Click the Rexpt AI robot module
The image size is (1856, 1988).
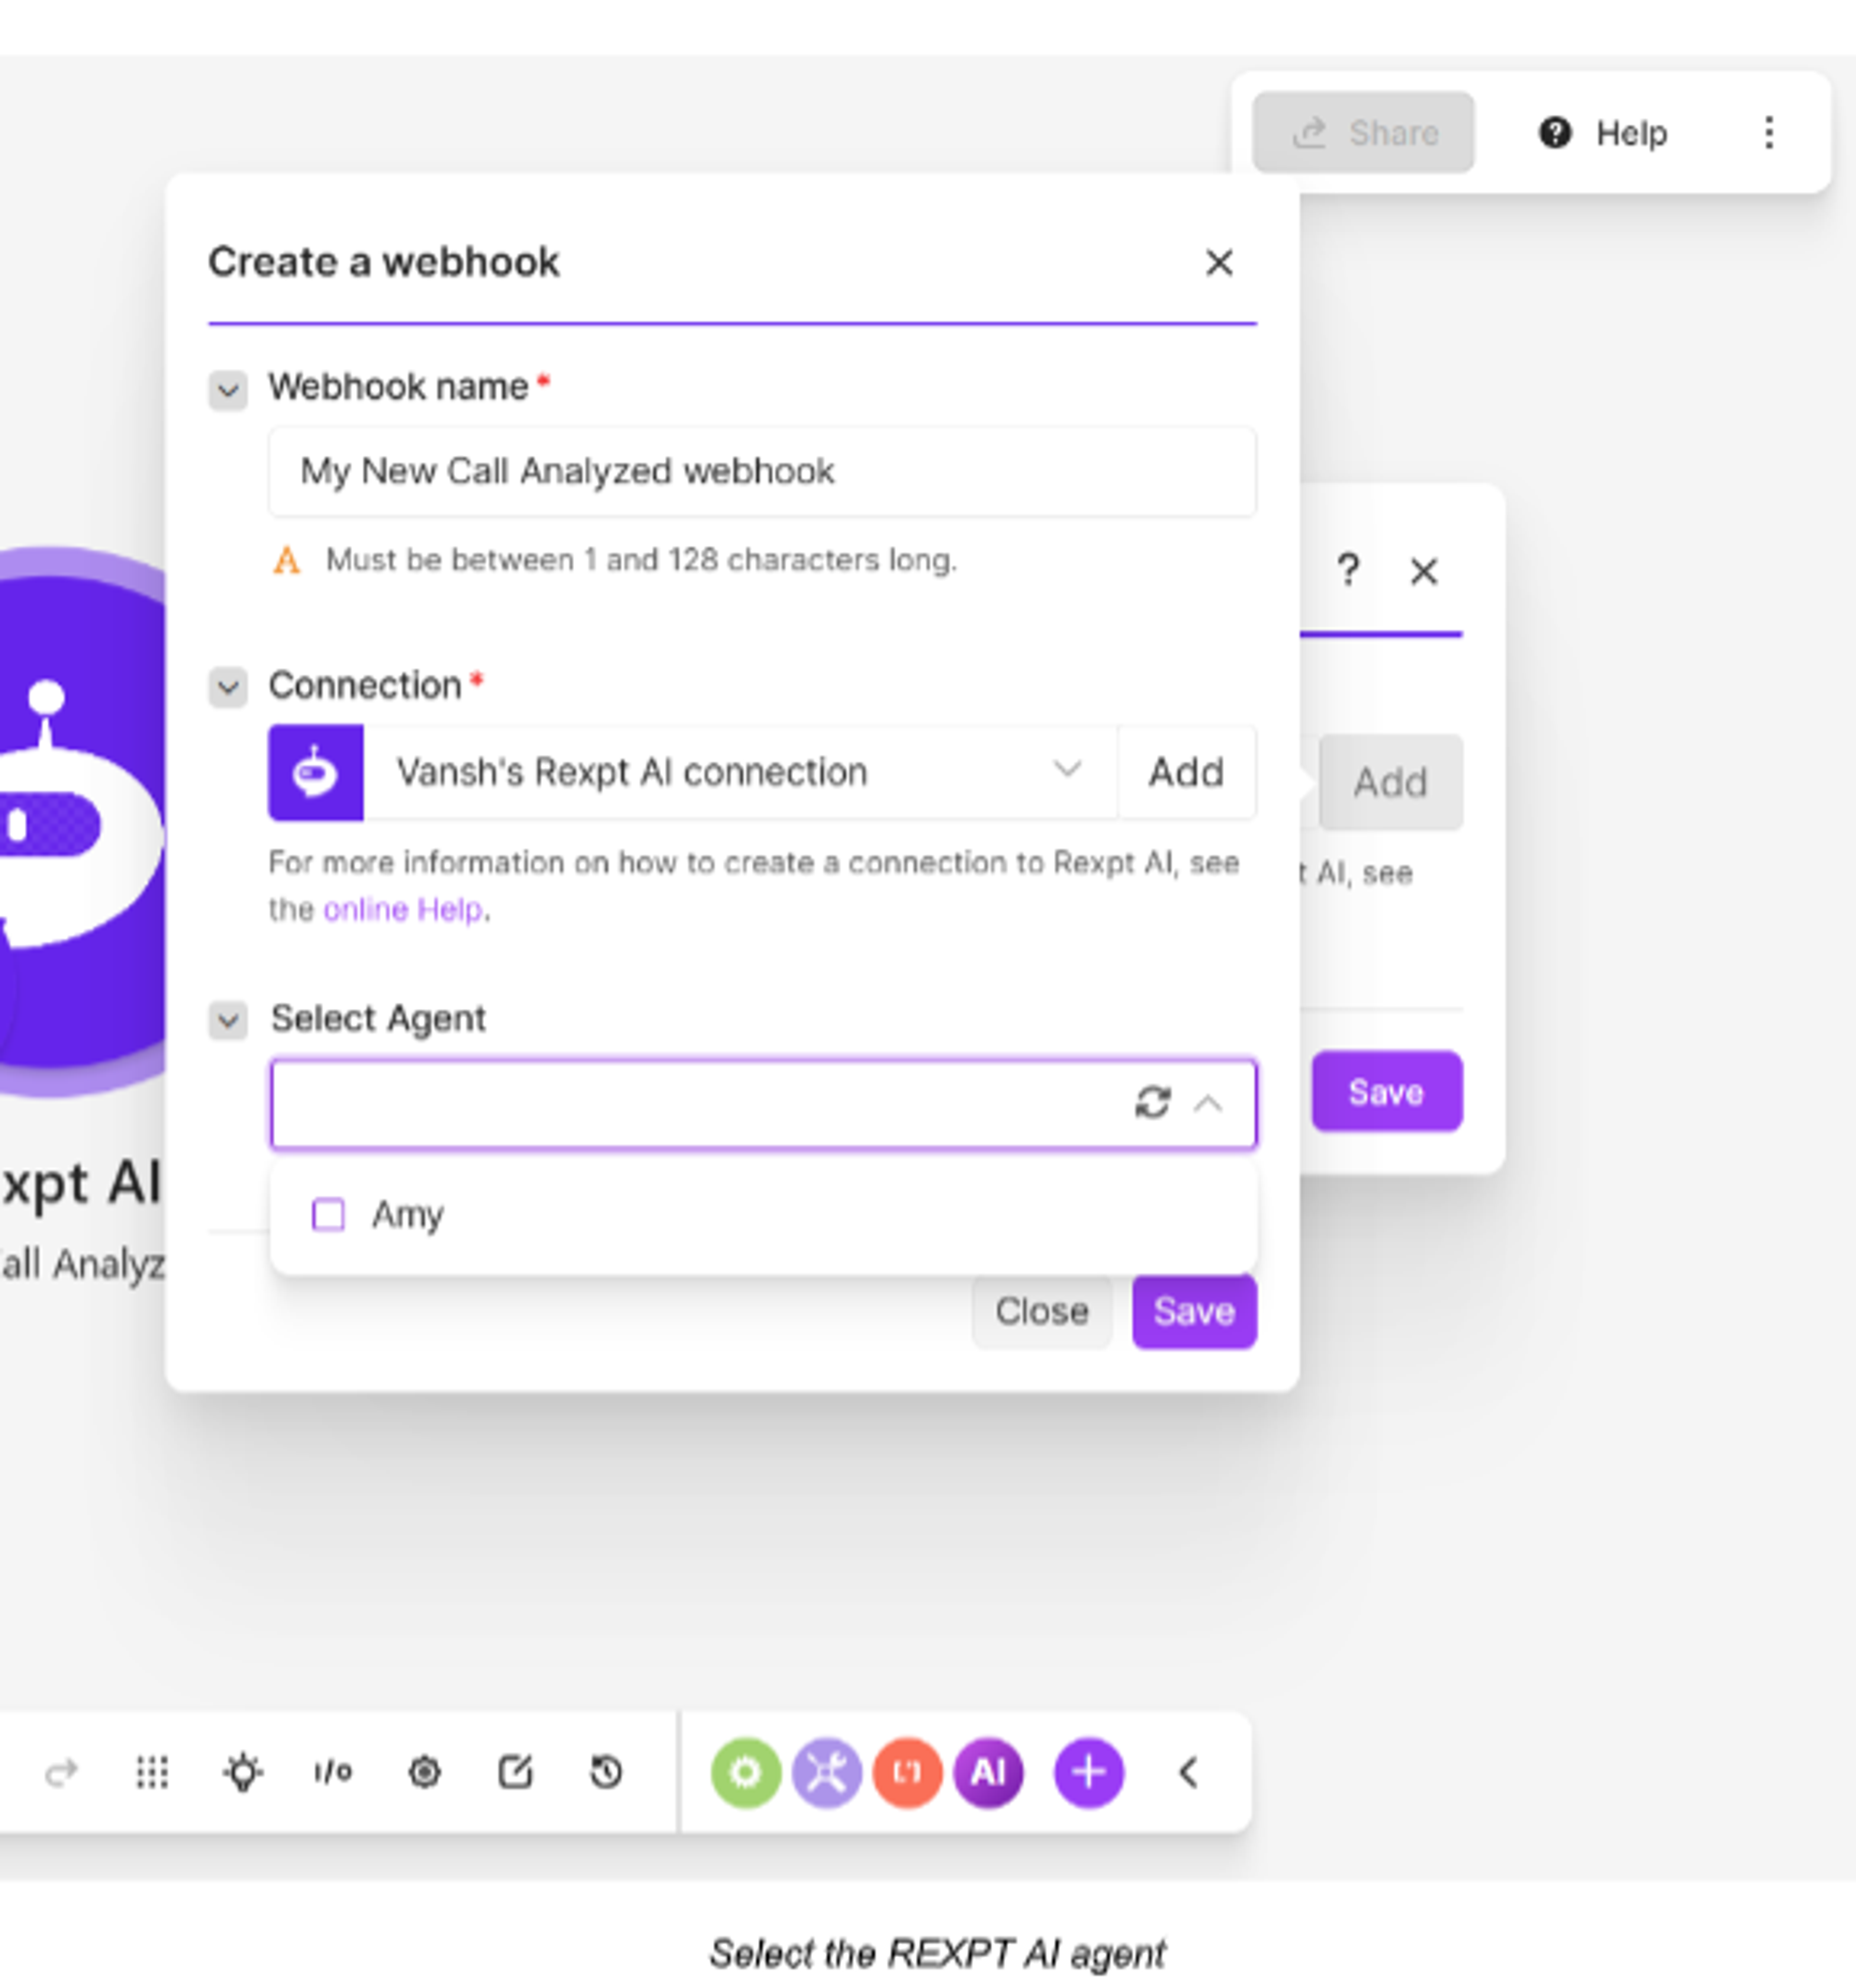[82, 822]
